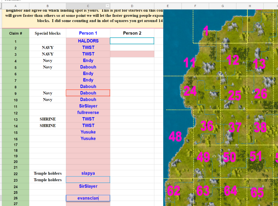
Task: Select the TWST cell in claim row 3
Action: [88, 54]
